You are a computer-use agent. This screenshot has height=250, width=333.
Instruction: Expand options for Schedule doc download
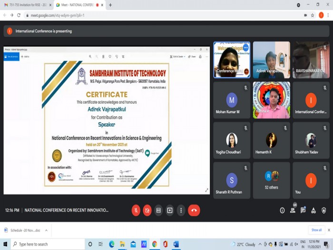tap(46, 230)
